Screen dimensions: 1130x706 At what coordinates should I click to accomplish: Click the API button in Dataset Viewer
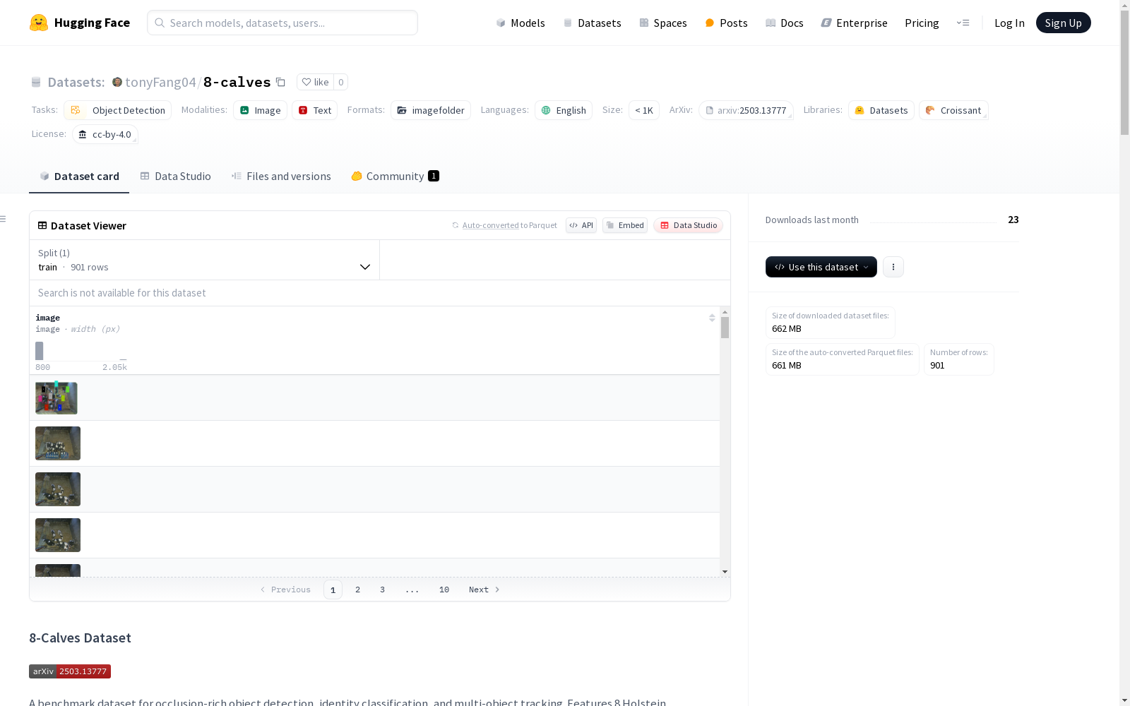[x=581, y=225]
